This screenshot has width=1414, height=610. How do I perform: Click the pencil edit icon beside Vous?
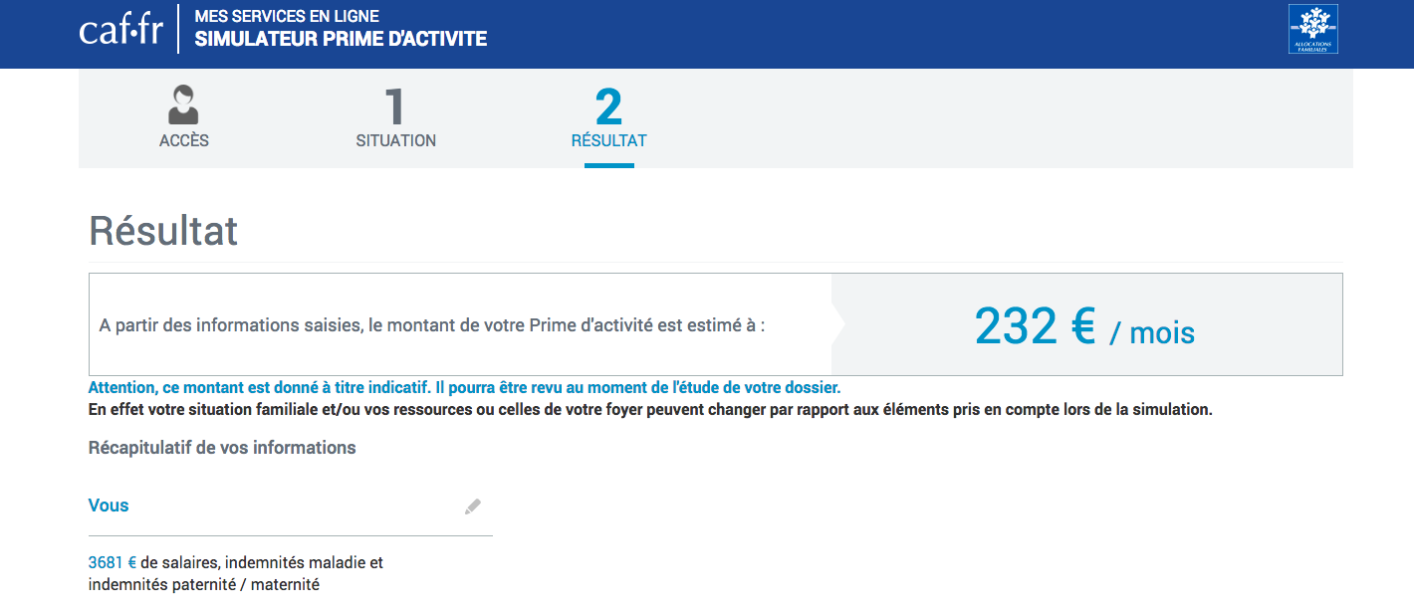[x=472, y=507]
